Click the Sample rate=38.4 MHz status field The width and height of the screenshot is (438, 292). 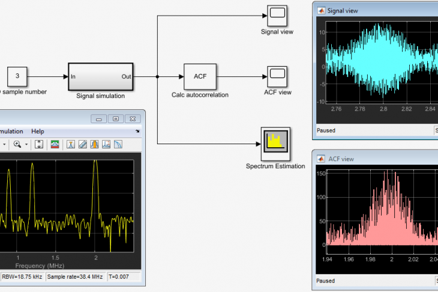75,277
